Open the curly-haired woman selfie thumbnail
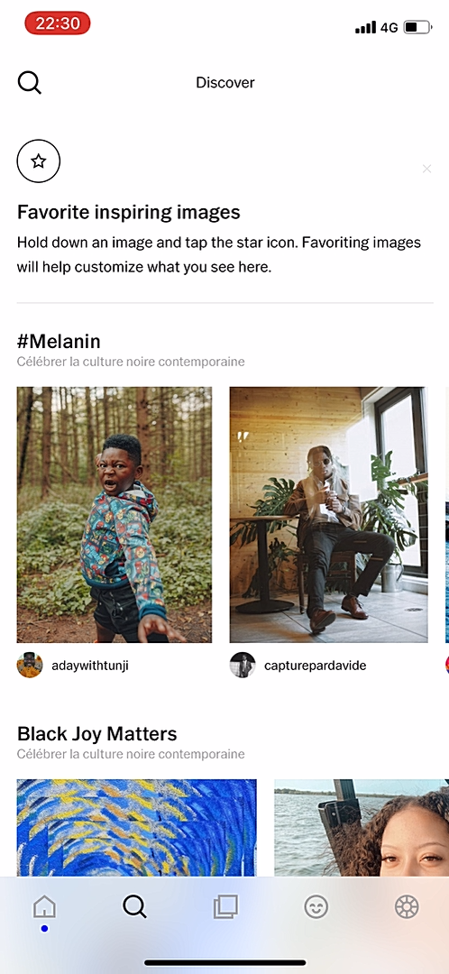Screen dimensions: 449x974 point(362,828)
